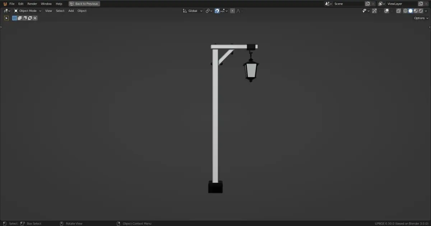Click the Rotate View status hint
The image size is (431, 226).
tap(71, 223)
